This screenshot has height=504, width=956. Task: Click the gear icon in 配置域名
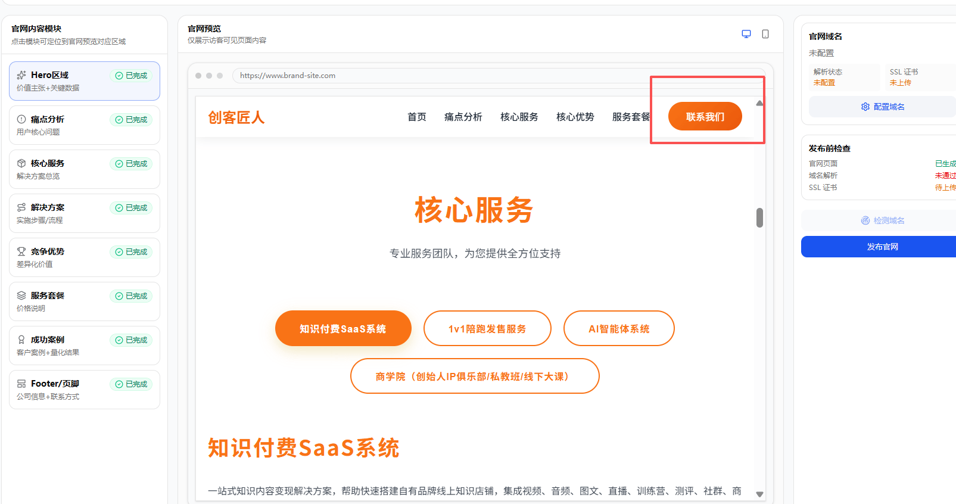865,107
